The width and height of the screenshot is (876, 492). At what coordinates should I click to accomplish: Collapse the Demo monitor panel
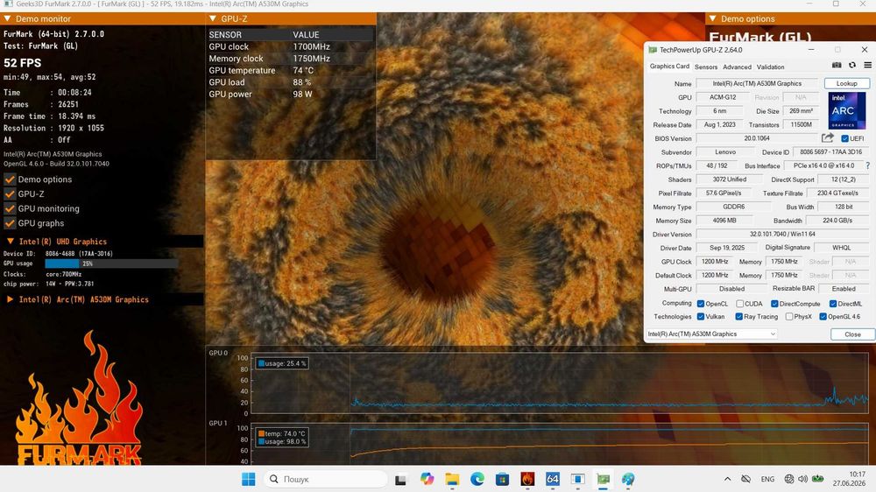(x=7, y=18)
